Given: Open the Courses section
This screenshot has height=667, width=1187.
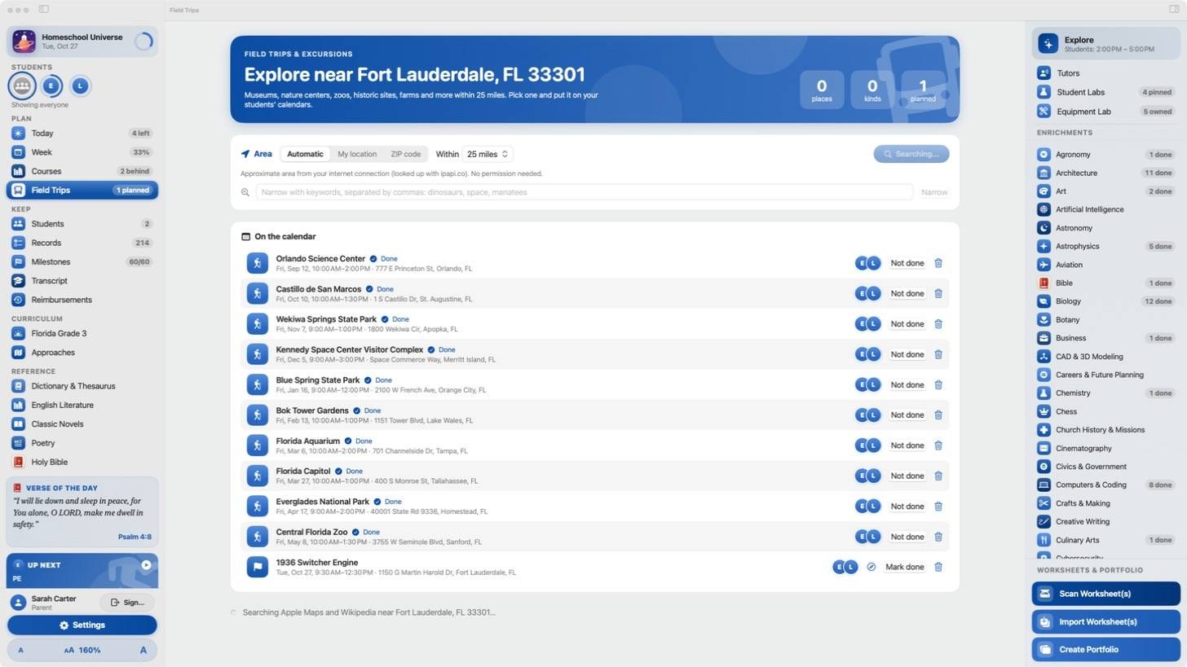Looking at the screenshot, I should [x=82, y=171].
